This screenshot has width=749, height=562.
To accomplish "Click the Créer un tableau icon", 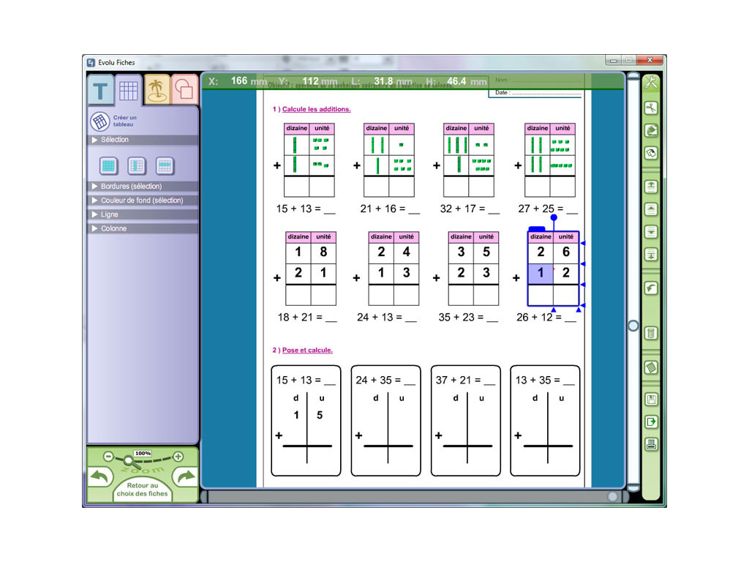I will [x=99, y=121].
